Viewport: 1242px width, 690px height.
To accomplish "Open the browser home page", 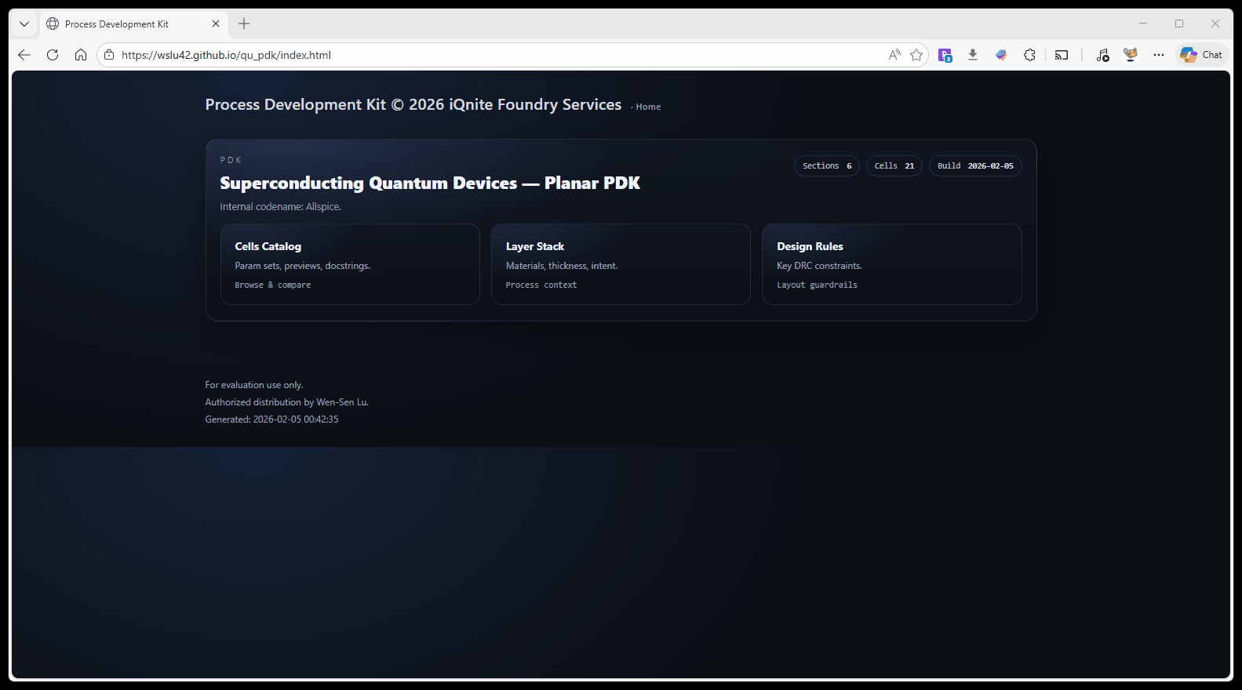I will (x=81, y=55).
